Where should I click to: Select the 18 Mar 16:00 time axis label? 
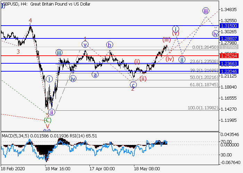[x=58, y=169]
